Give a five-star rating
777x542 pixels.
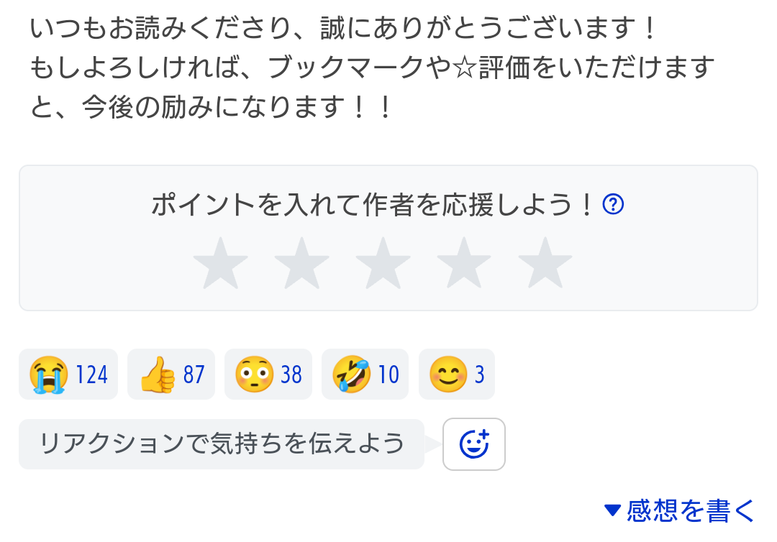pyautogui.click(x=545, y=262)
